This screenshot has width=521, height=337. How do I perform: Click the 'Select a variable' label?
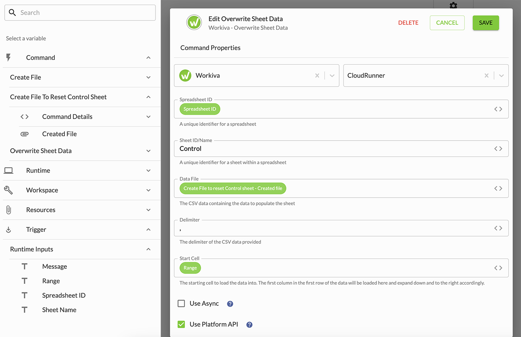click(x=26, y=39)
